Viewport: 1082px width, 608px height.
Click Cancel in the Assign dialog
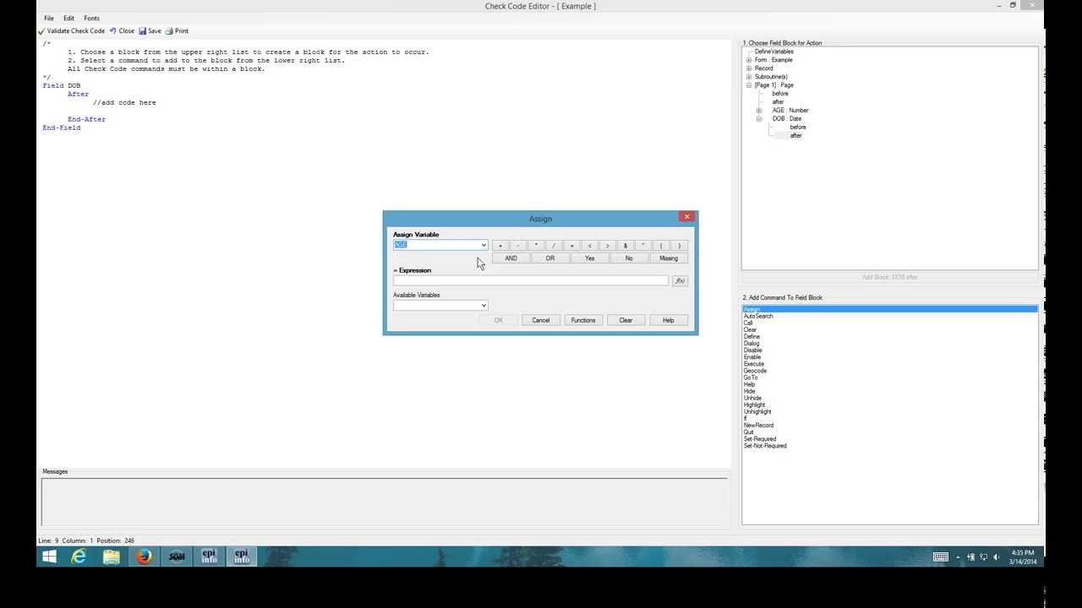click(x=541, y=320)
